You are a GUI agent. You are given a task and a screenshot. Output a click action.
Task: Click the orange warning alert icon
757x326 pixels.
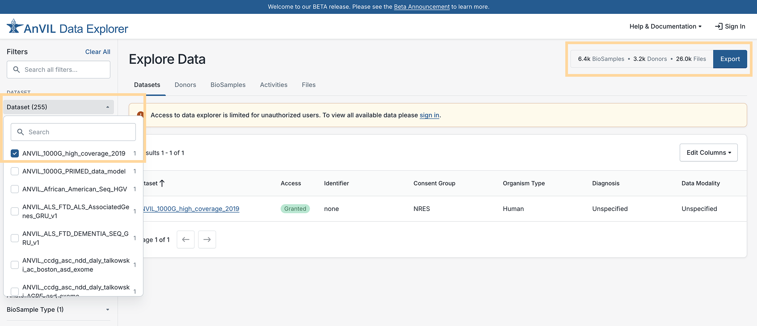coord(140,115)
